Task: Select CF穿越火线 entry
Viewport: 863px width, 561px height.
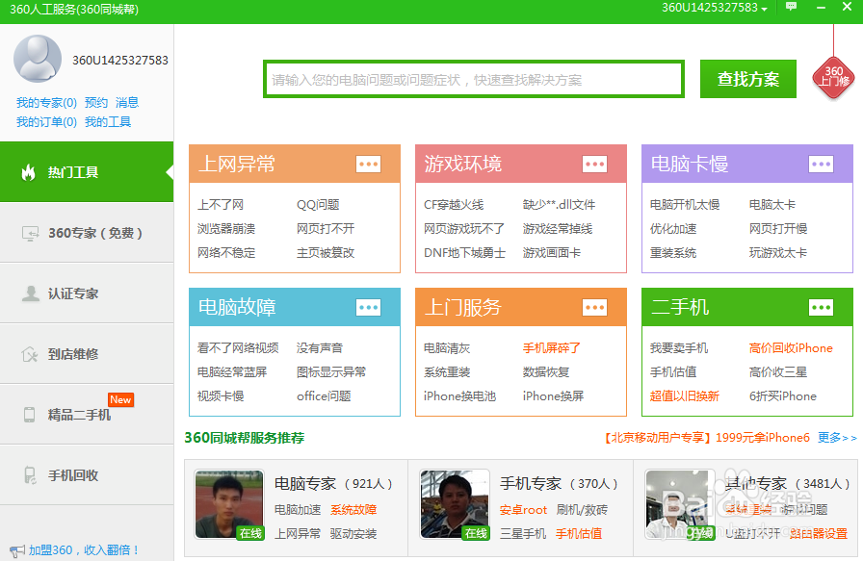Action: click(x=454, y=205)
